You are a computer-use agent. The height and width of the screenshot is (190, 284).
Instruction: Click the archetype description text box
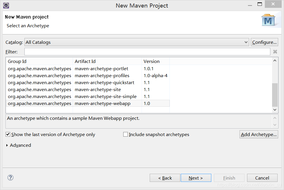tap(139, 121)
